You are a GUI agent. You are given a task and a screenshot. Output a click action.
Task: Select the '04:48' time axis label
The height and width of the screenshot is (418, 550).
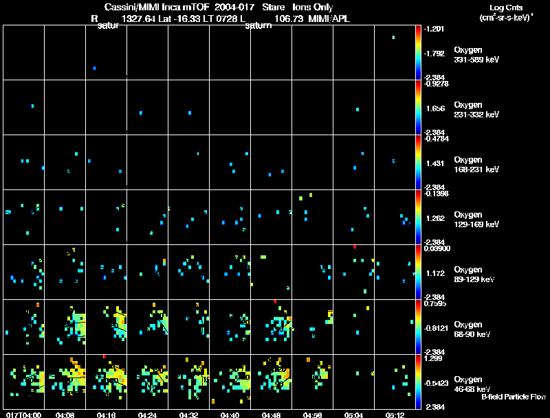[271, 415]
